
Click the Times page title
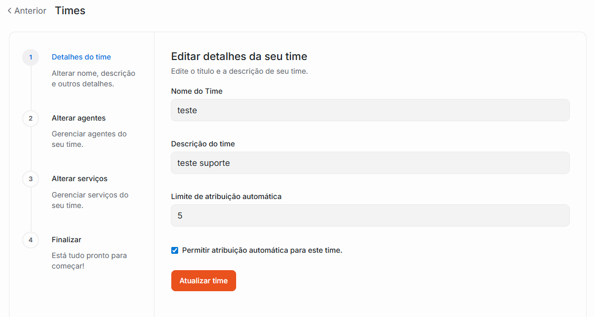pyautogui.click(x=70, y=11)
